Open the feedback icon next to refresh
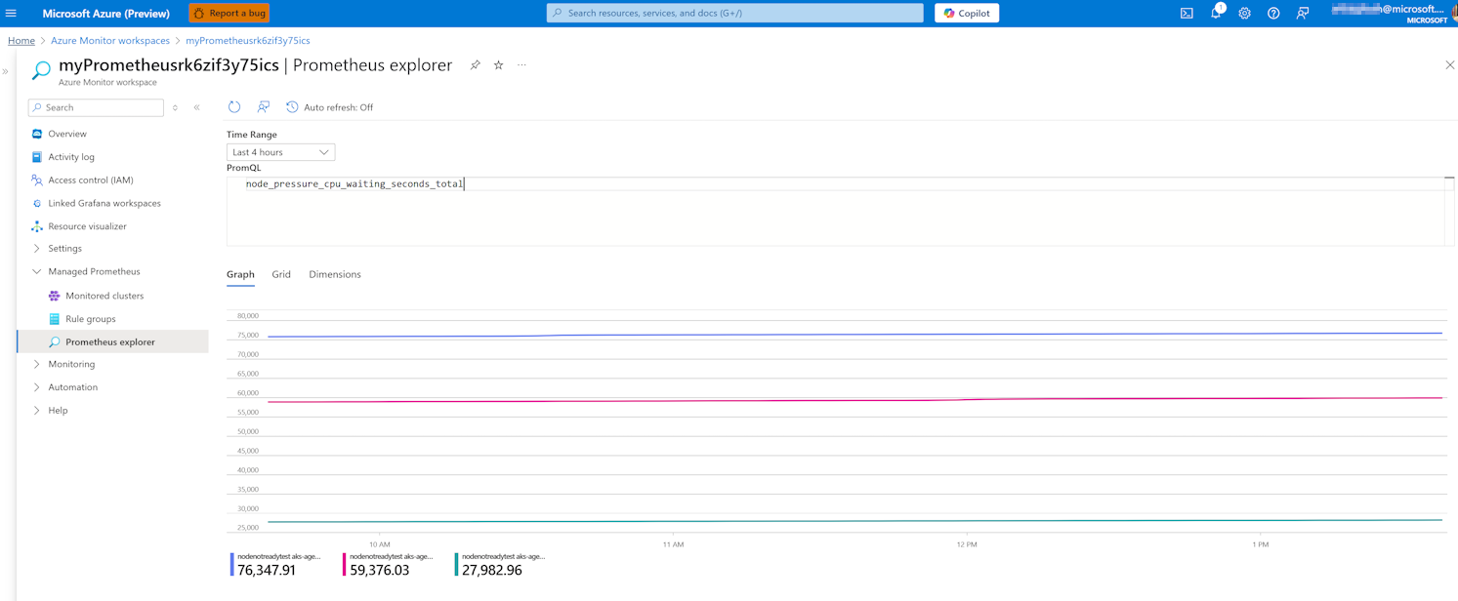Screen dimensions: 1458x601 (x=264, y=107)
